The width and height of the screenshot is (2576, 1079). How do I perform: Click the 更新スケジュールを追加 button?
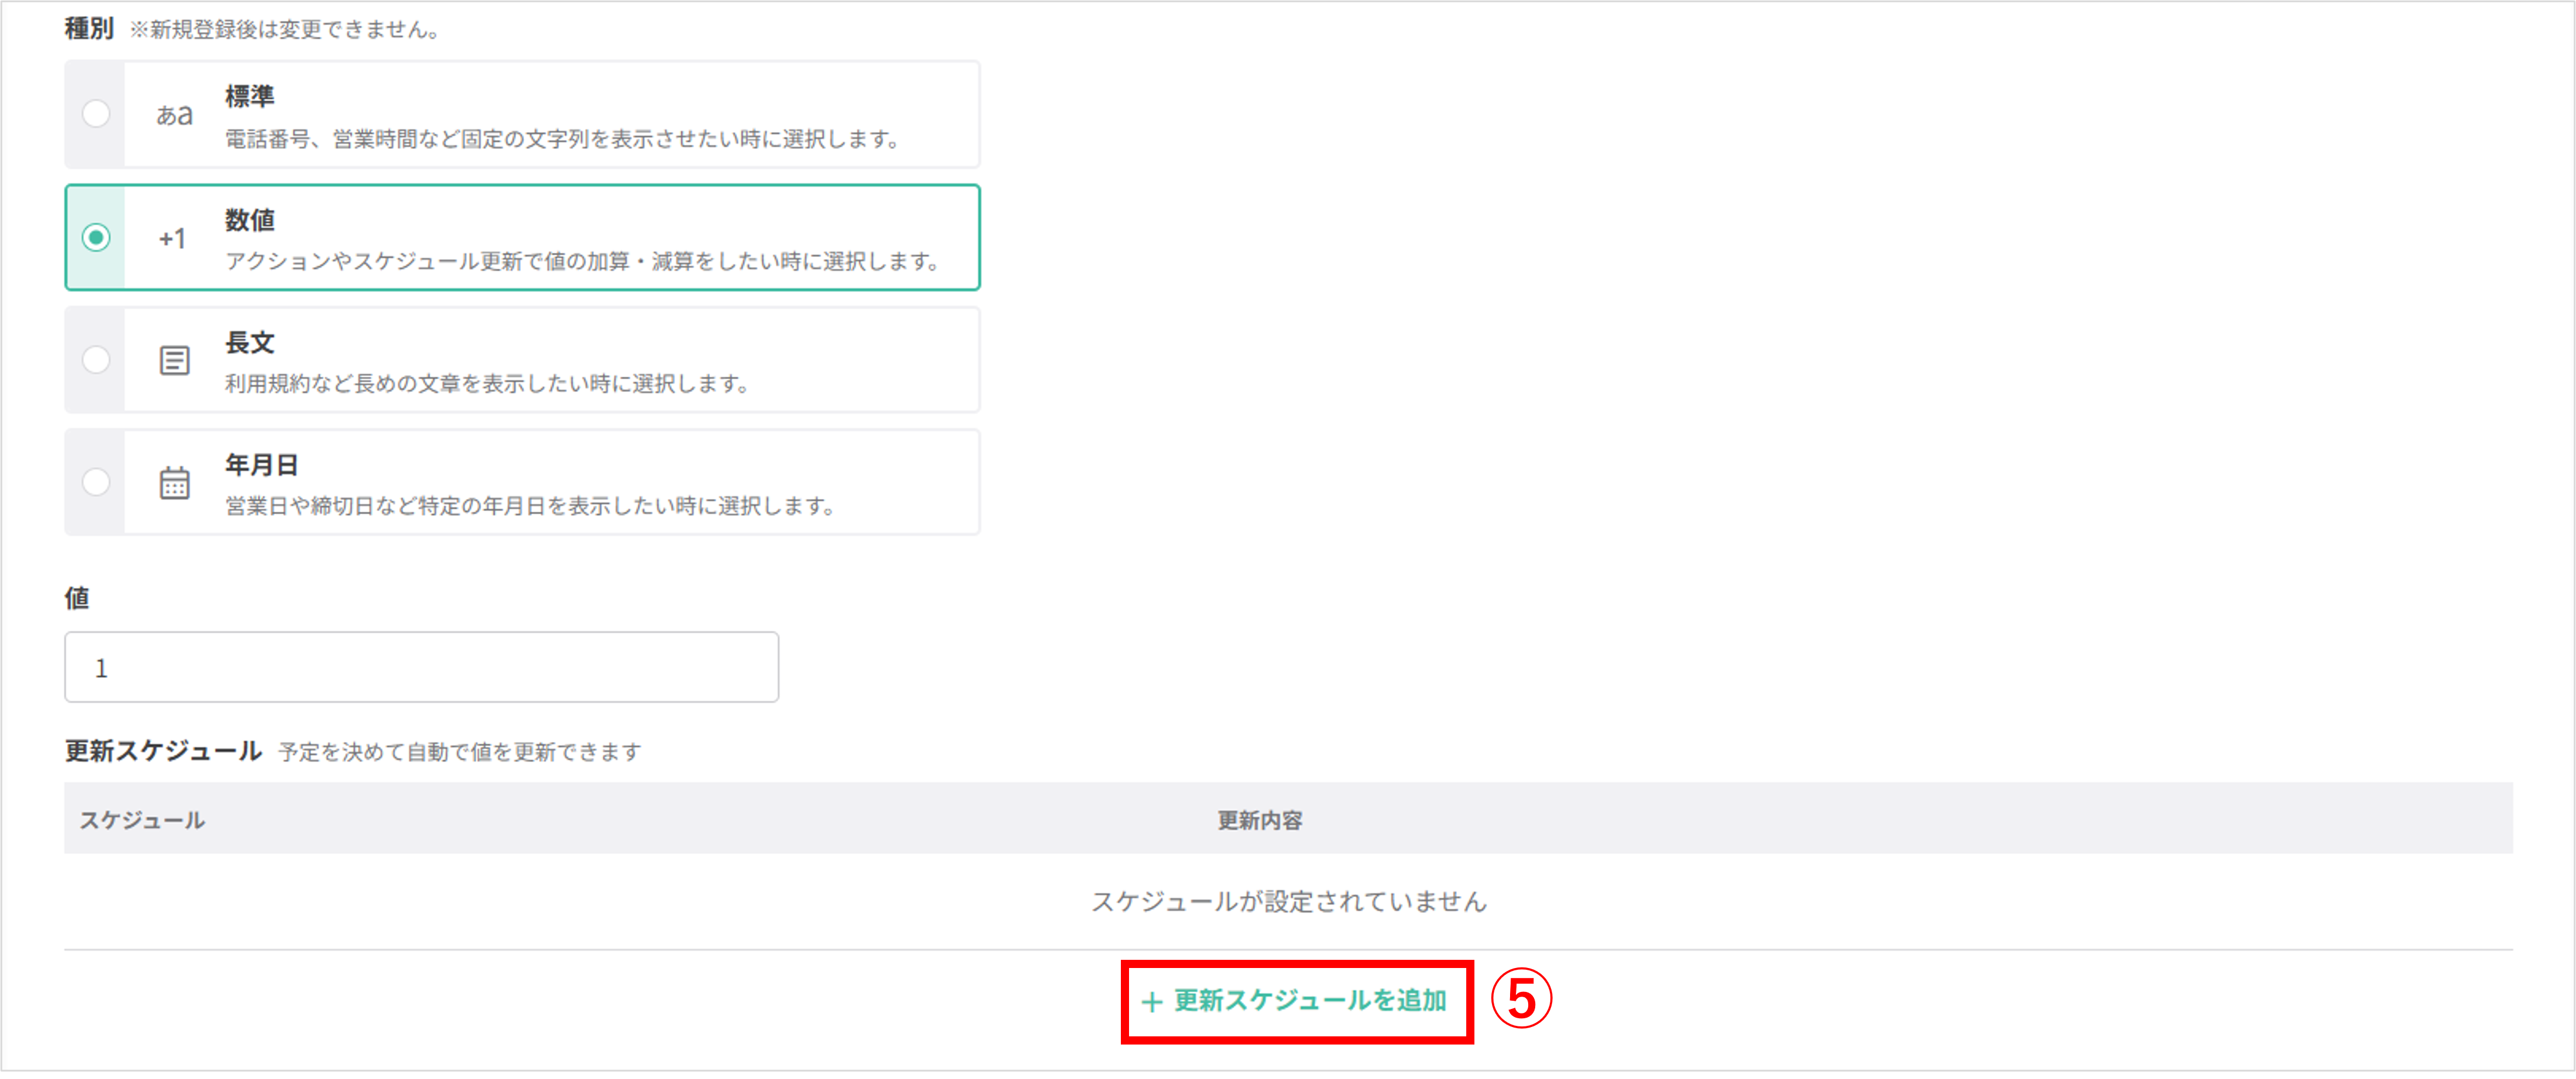pos(1297,1001)
